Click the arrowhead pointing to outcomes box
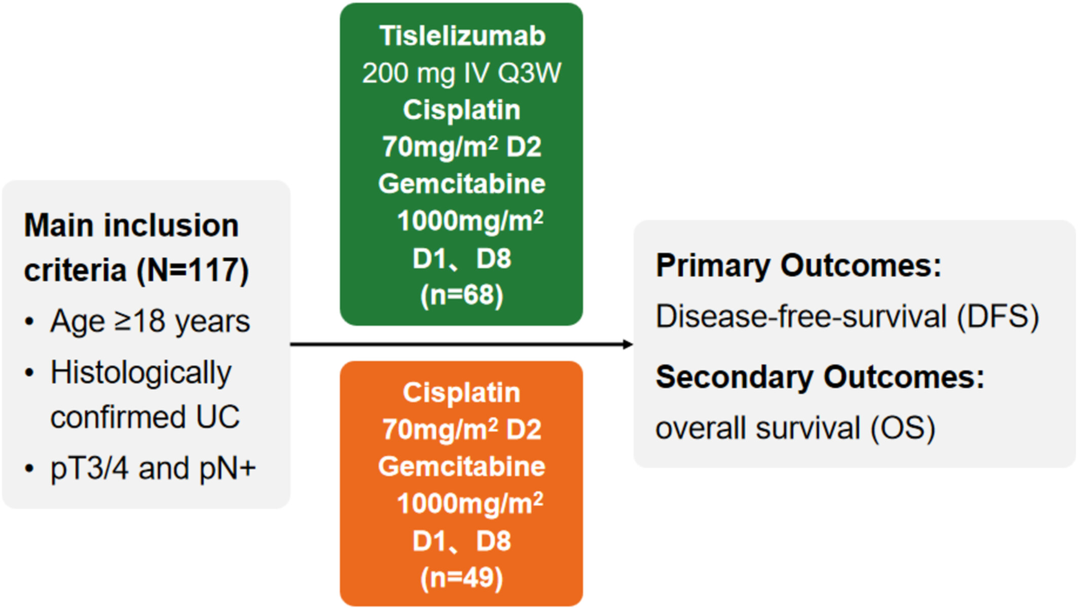 pos(627,345)
